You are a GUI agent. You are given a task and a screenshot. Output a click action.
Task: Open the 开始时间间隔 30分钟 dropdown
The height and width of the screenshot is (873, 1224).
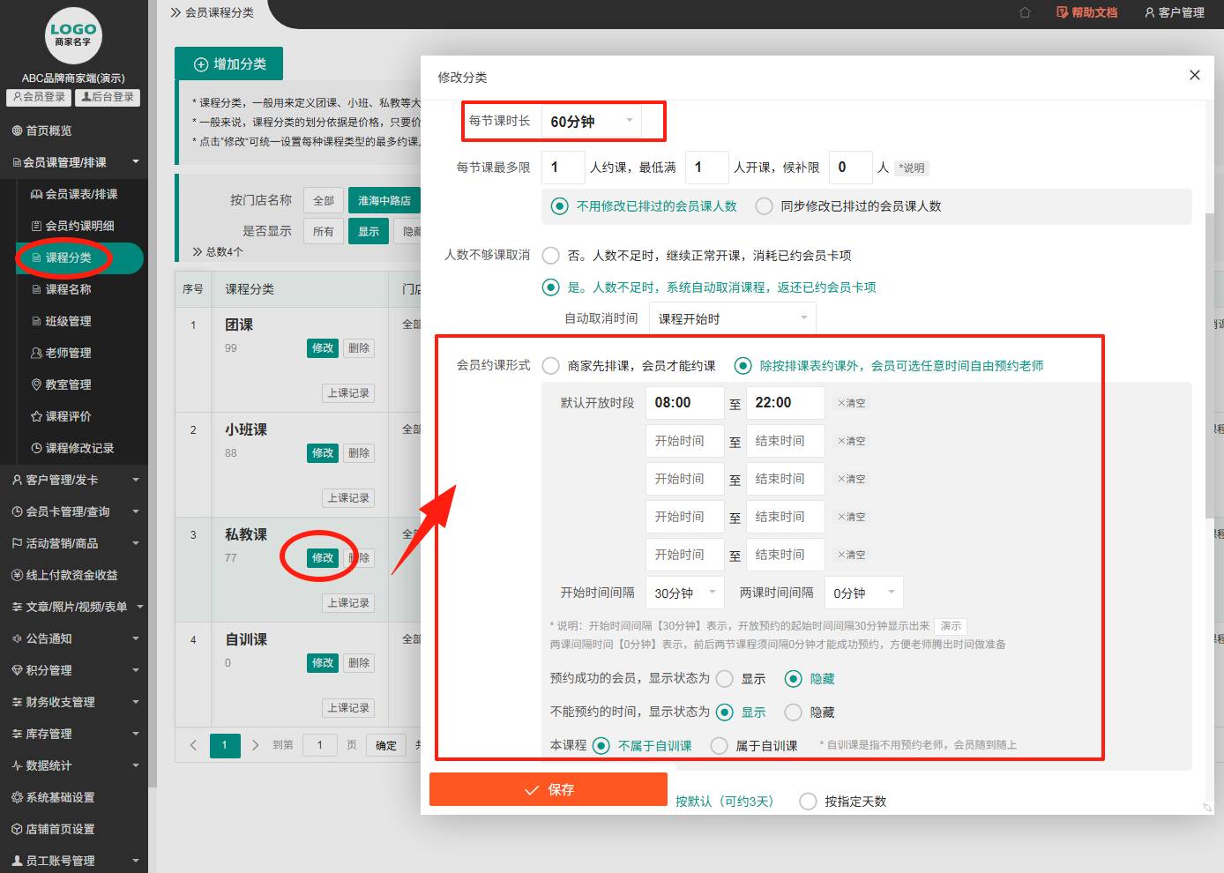click(x=684, y=593)
